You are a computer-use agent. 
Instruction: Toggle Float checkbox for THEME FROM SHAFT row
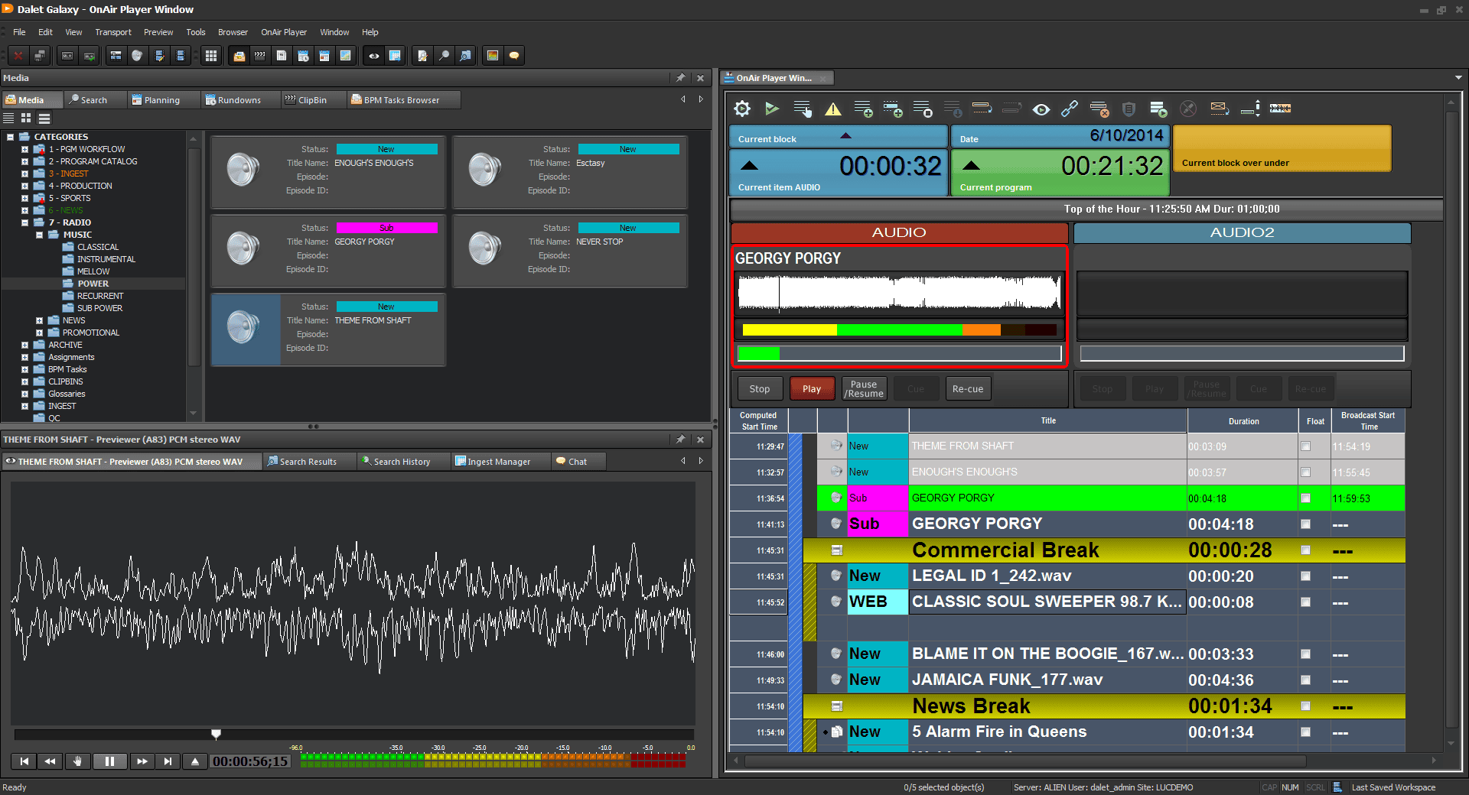[1305, 446]
